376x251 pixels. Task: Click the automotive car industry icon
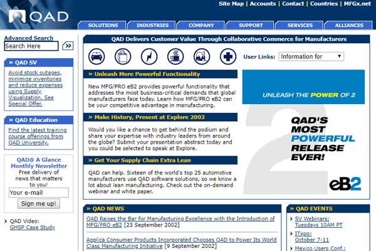(x=97, y=56)
